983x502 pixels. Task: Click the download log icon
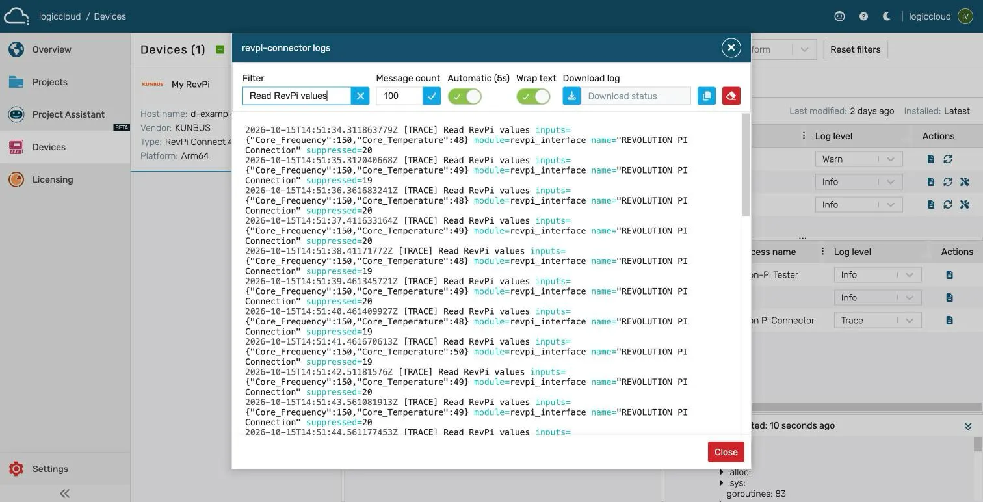pos(571,96)
